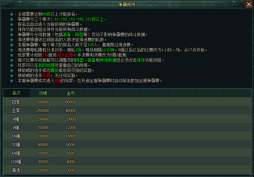Click the 金币 column header
The width and height of the screenshot is (254, 177).
(71, 93)
